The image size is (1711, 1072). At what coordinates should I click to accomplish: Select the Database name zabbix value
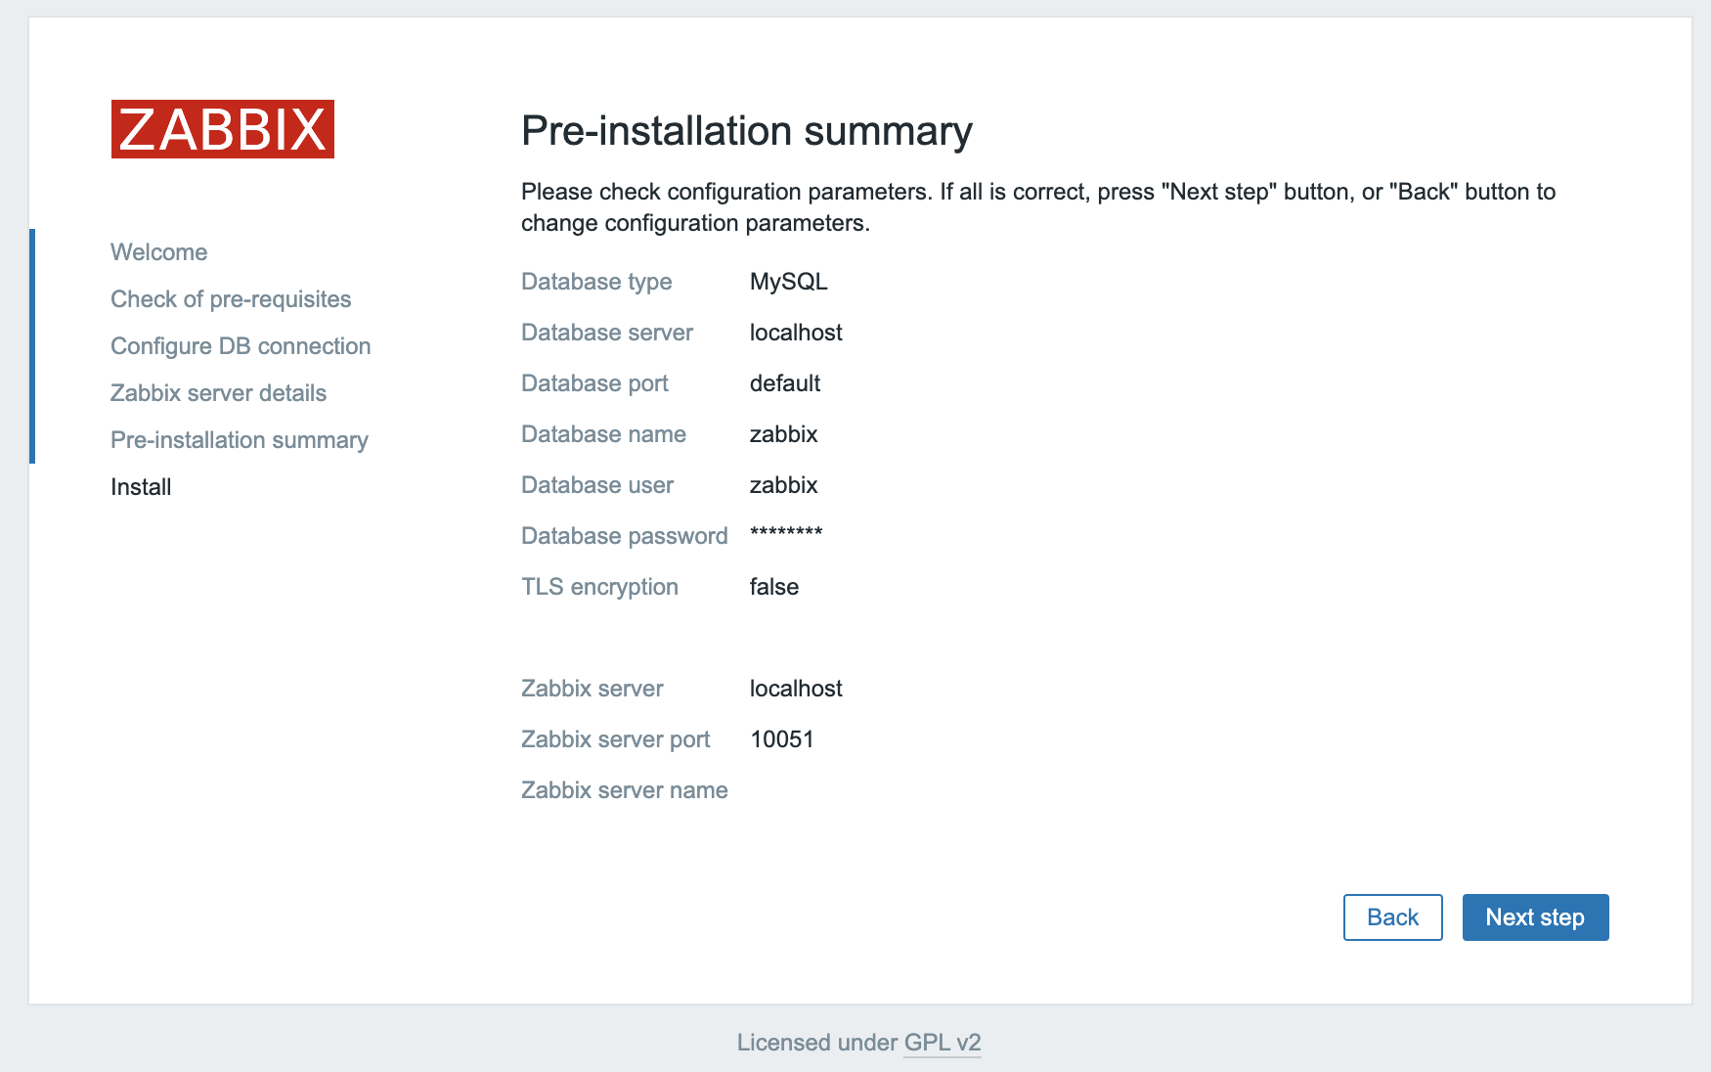pos(783,434)
